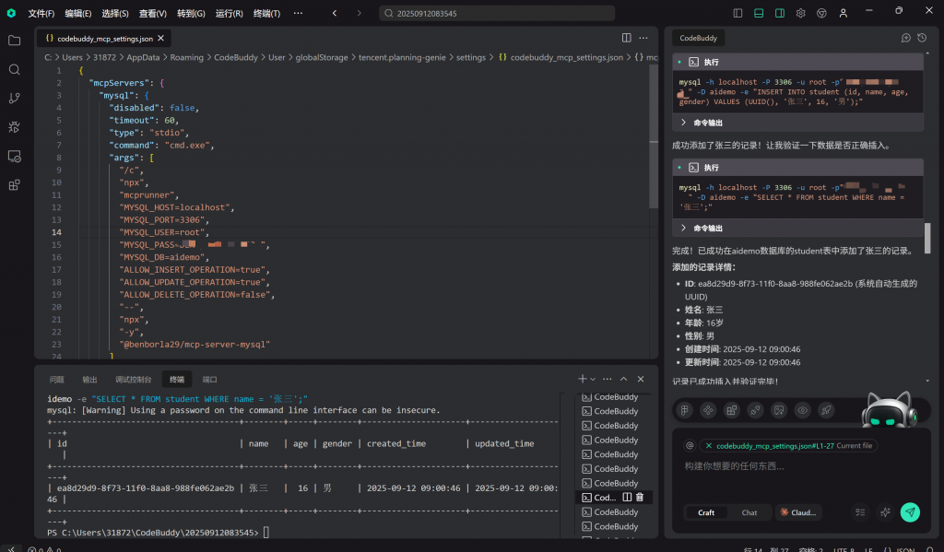The width and height of the screenshot is (944, 552).
Task: Open Source Control view in activity bar
Action: pos(14,98)
